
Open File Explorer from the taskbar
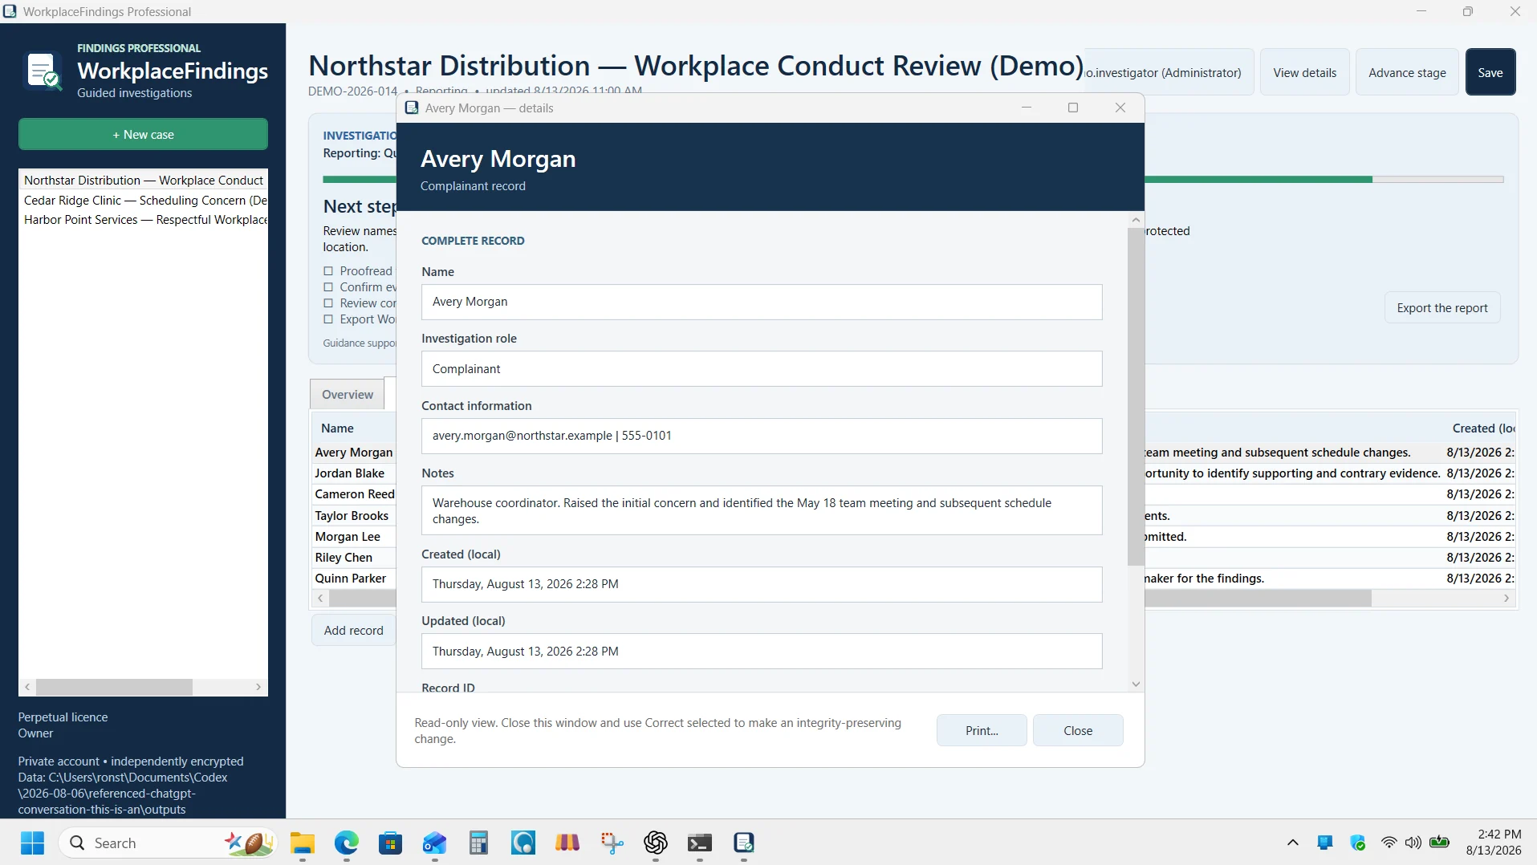pos(303,843)
